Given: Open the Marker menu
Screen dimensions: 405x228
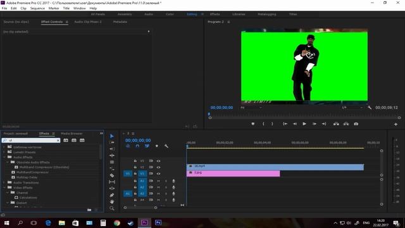Looking at the screenshot, I should click(54, 8).
